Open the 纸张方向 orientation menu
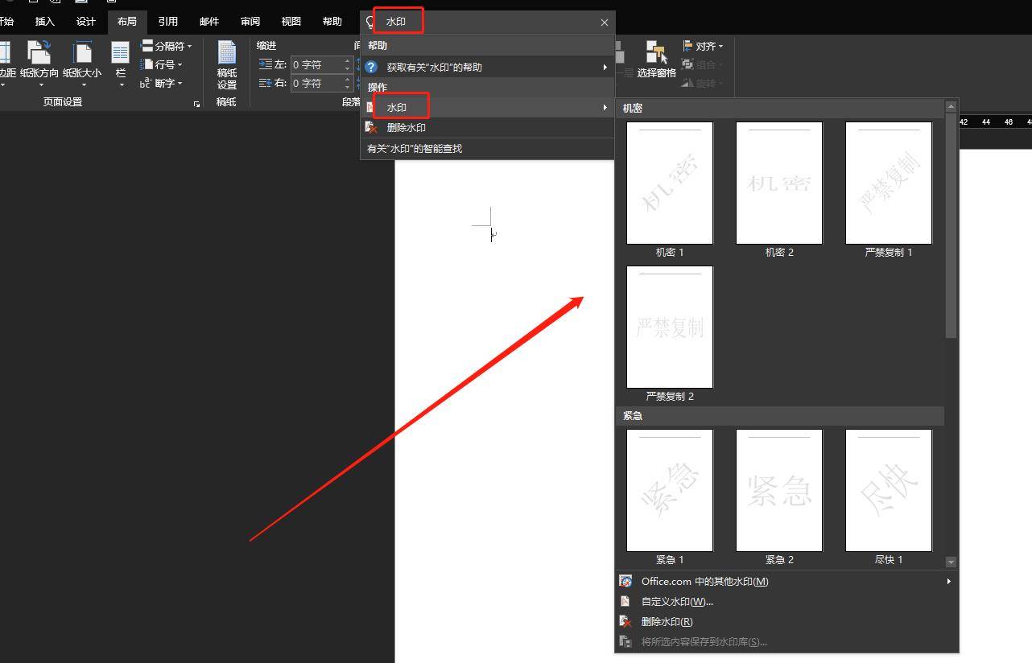The image size is (1032, 663). [x=39, y=64]
